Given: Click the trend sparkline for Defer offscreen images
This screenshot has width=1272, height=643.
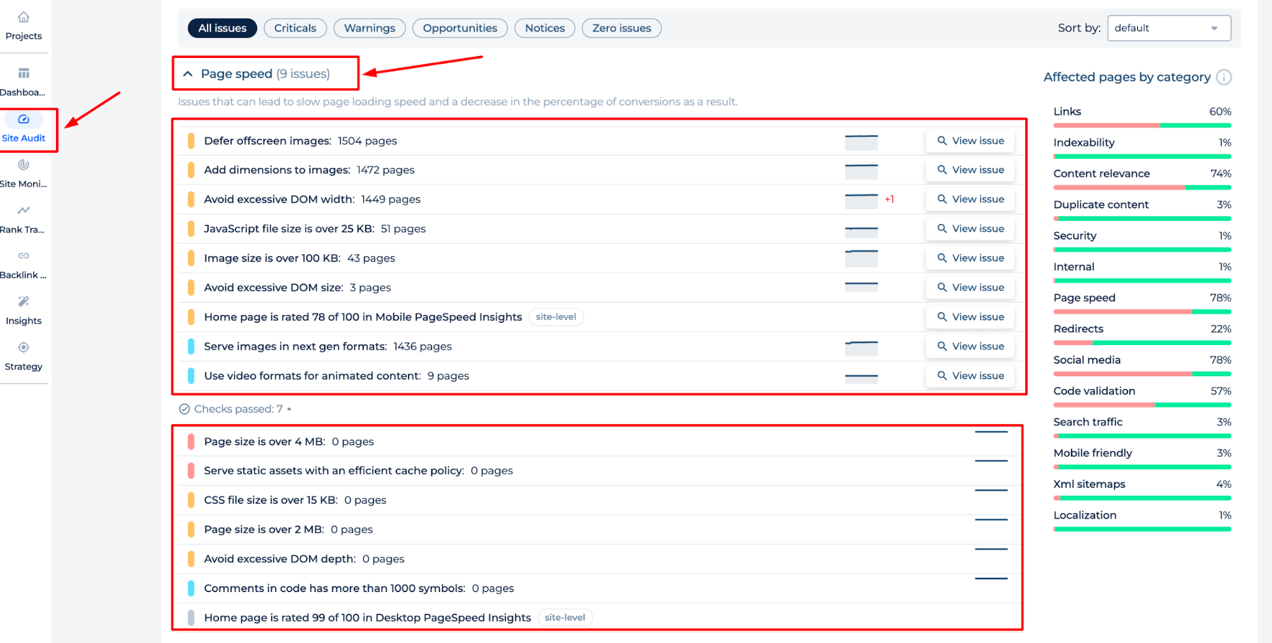Looking at the screenshot, I should click(x=861, y=142).
